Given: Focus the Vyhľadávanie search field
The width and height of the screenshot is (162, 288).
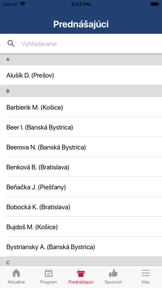Looking at the screenshot, I should [x=81, y=44].
